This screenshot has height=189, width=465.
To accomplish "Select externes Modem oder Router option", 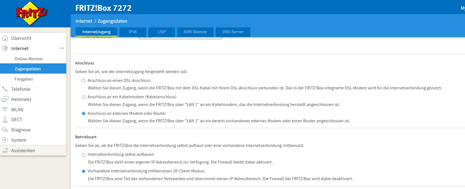I will click(83, 113).
